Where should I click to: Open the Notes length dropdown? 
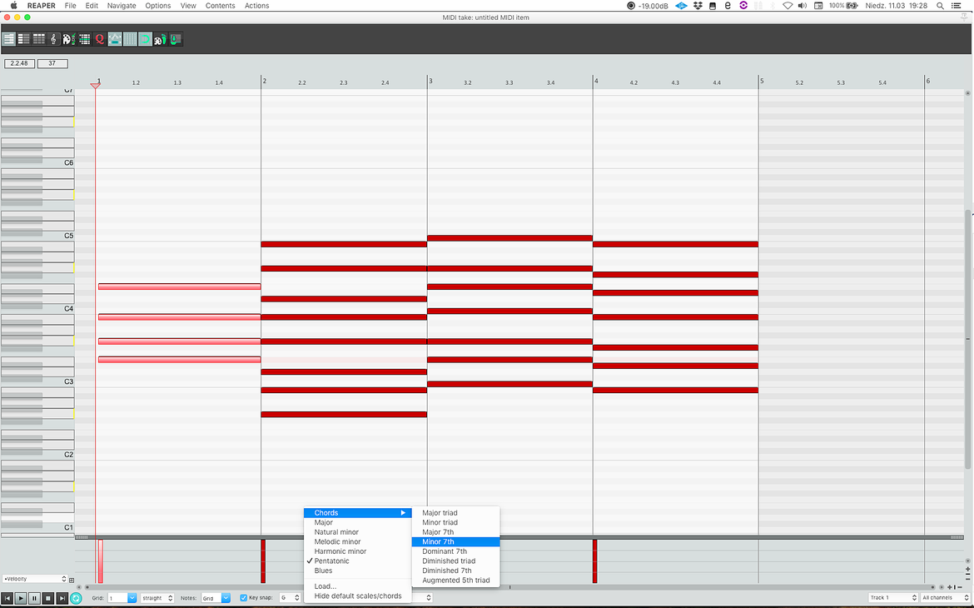[x=216, y=598]
